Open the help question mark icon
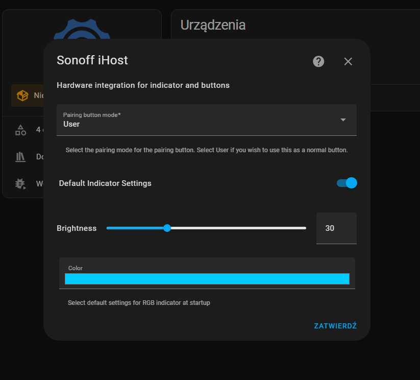 (x=318, y=61)
